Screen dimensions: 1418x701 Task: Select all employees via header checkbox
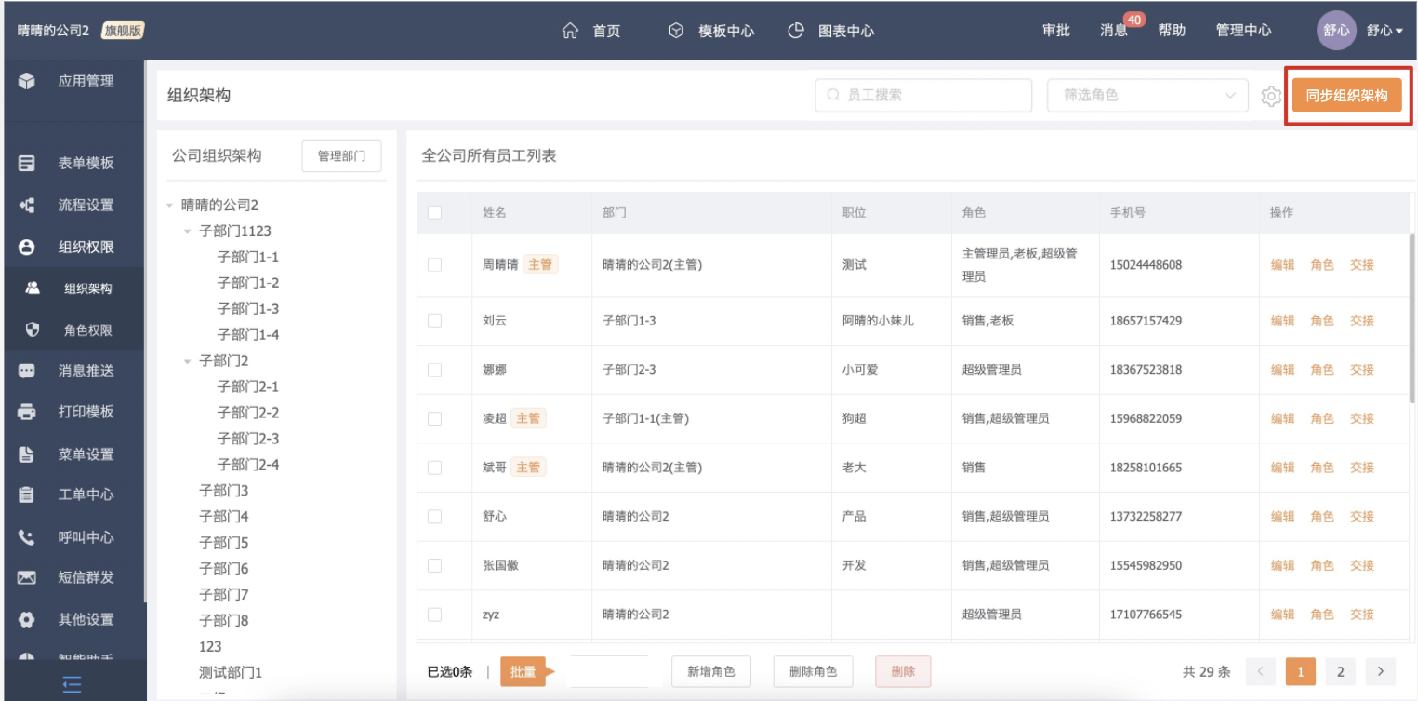(434, 213)
